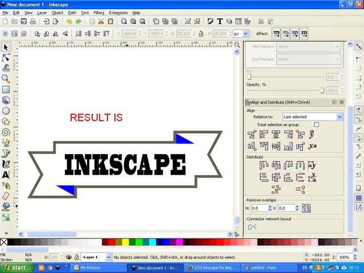364x273 pixels.
Task: Select the Eraser tool
Action: (x=6, y=196)
